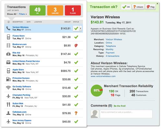Viewport: 162px width, 131px height.
Task: Click the $585.75 amount
Action: [66, 71]
